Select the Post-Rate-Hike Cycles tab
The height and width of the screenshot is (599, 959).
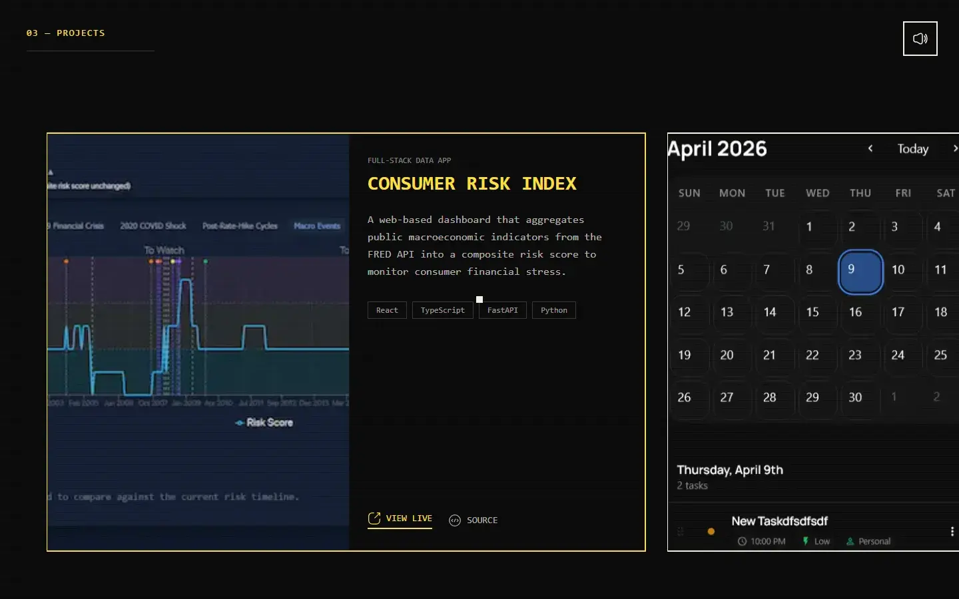click(240, 226)
